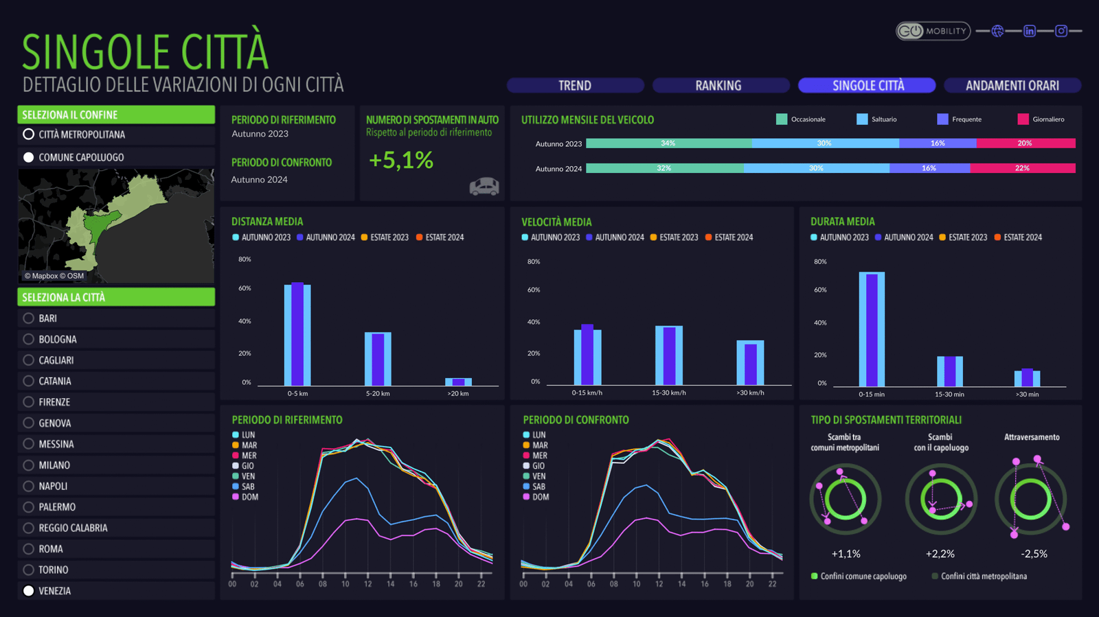The image size is (1099, 617).
Task: Open the Instagram icon link
Action: pos(1061,31)
